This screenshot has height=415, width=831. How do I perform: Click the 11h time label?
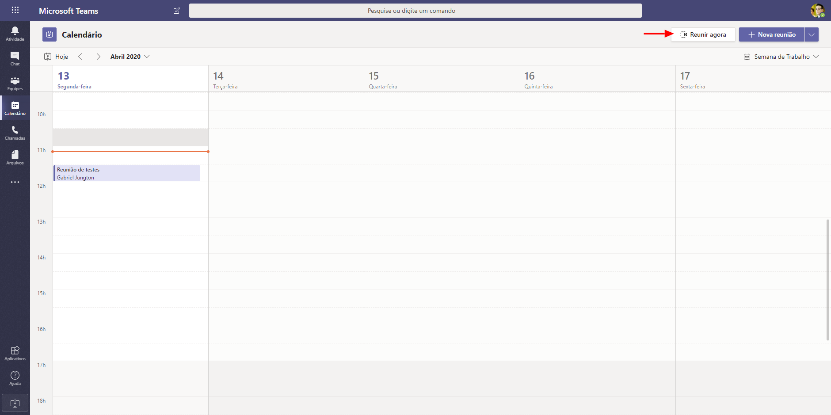[x=42, y=150]
